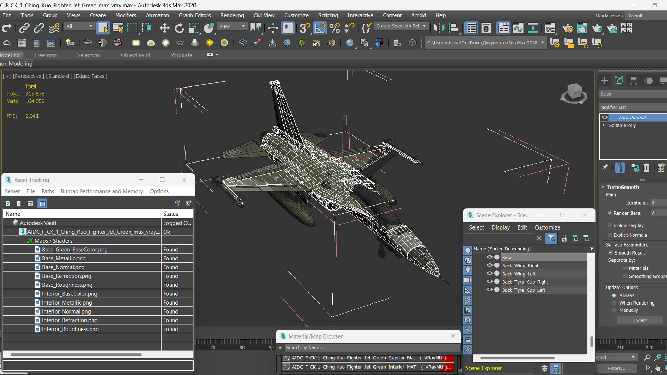Click the Create panel plus icon
Viewport: 667px width, 375px height.
coord(604,81)
